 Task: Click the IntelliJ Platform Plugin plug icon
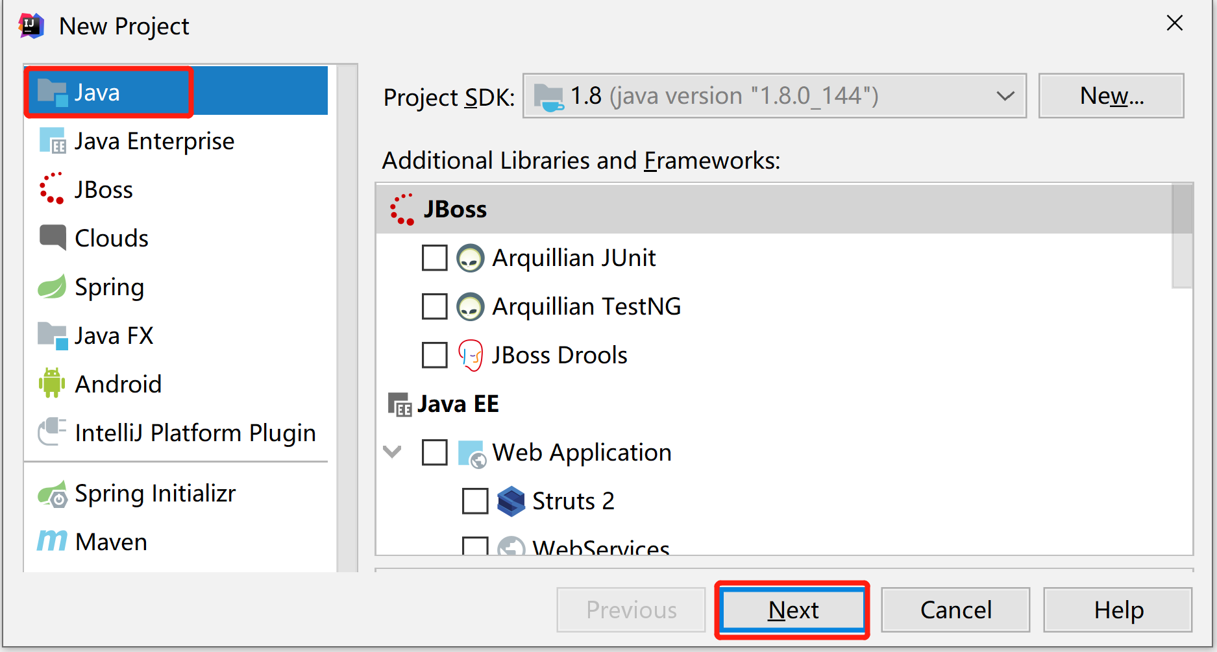tap(52, 431)
